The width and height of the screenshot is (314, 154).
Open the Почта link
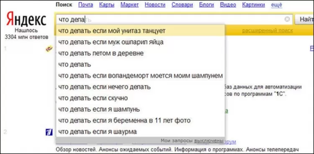point(85,5)
